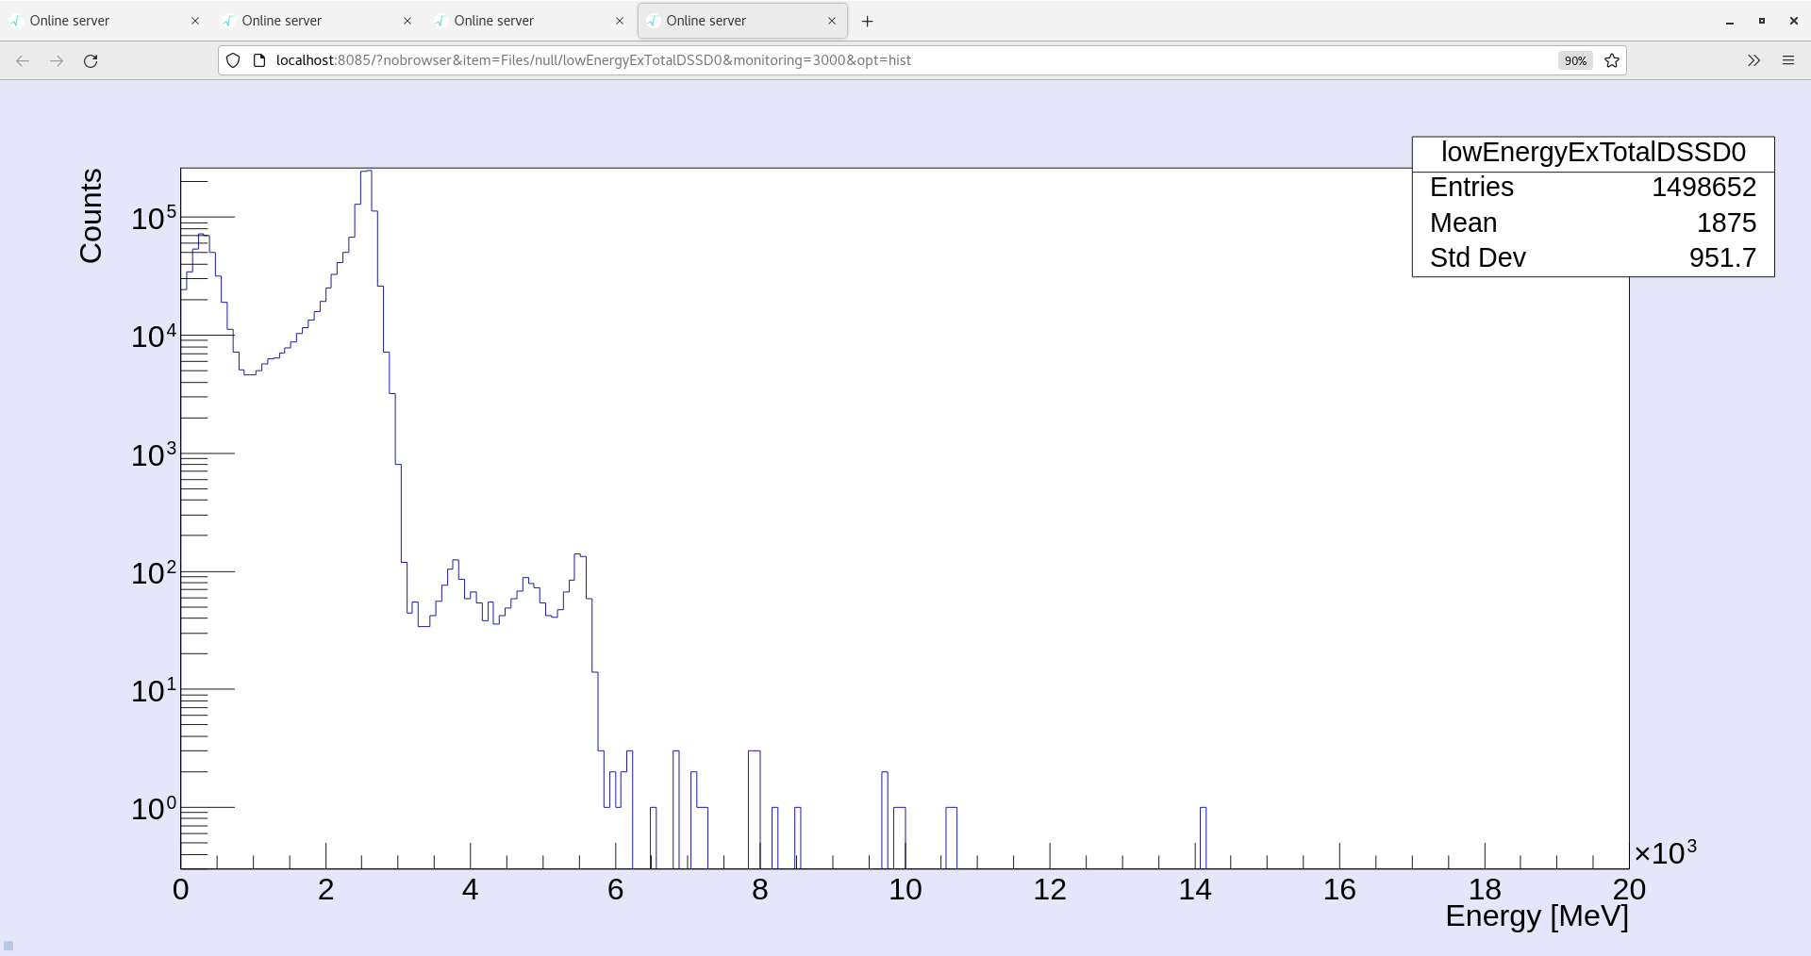The image size is (1811, 956).
Task: Click the lowEnergyExTotalDSSD0 stats box title
Action: tap(1593, 153)
